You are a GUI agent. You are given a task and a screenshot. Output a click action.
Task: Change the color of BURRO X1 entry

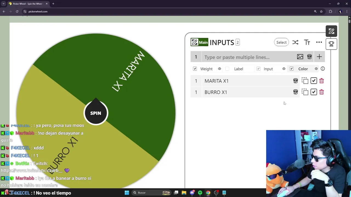pyautogui.click(x=295, y=92)
